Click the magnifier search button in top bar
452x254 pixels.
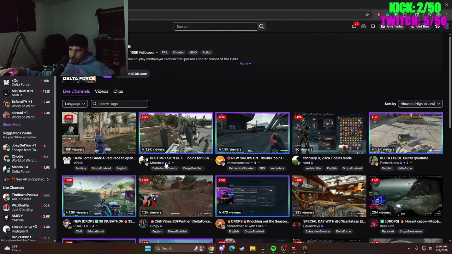pos(261,26)
